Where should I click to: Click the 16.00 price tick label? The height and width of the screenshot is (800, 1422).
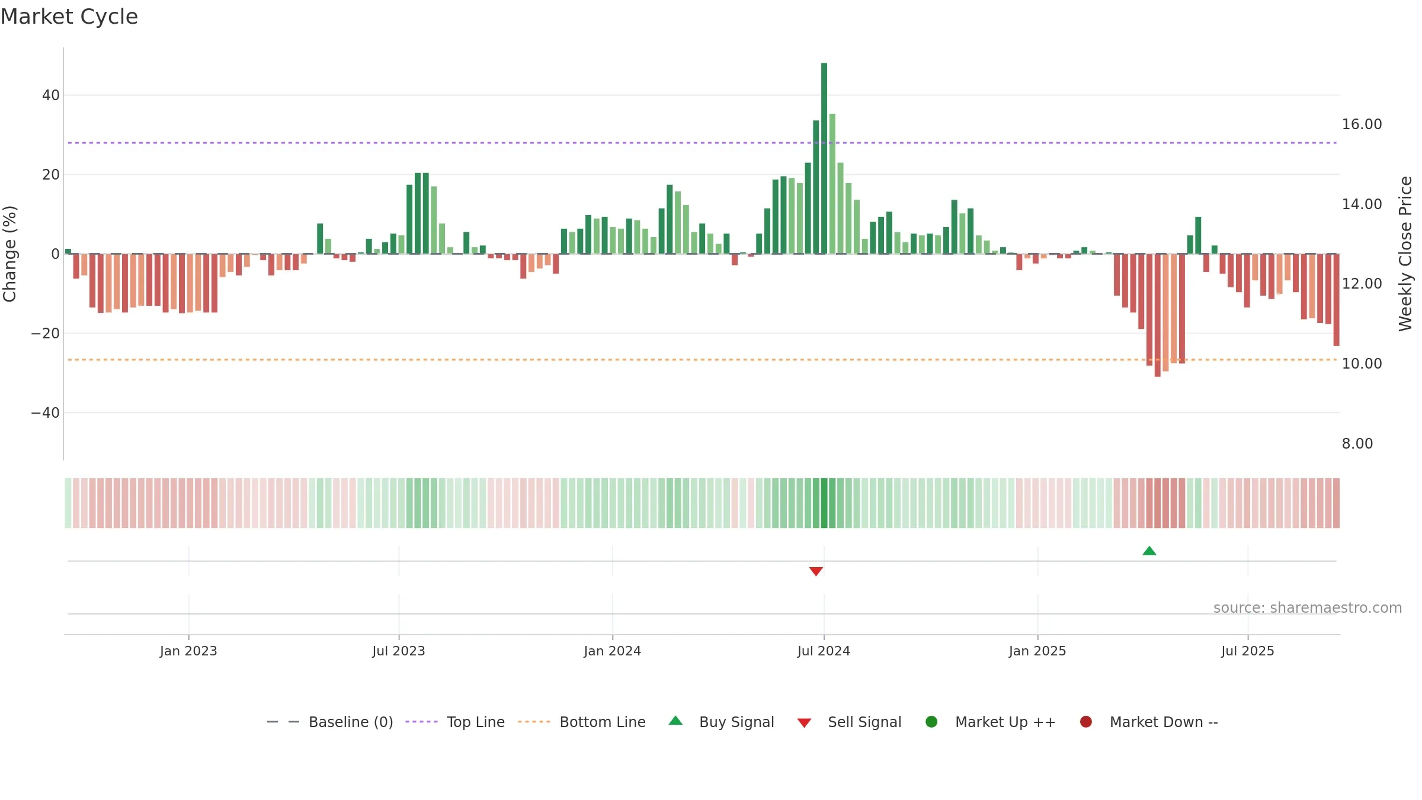pos(1362,124)
